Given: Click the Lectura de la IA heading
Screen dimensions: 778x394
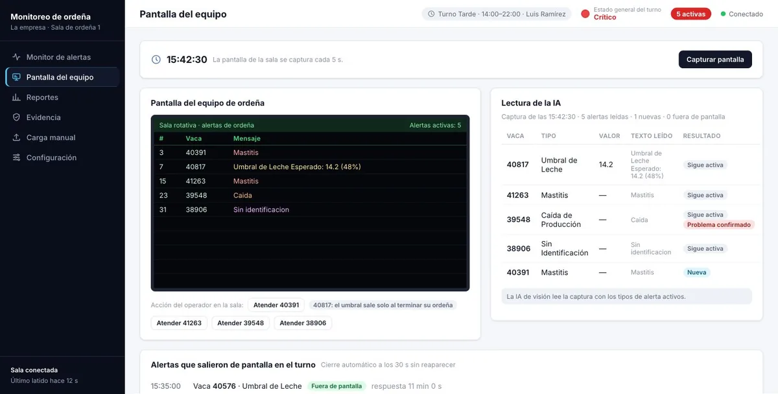Looking at the screenshot, I should point(531,103).
